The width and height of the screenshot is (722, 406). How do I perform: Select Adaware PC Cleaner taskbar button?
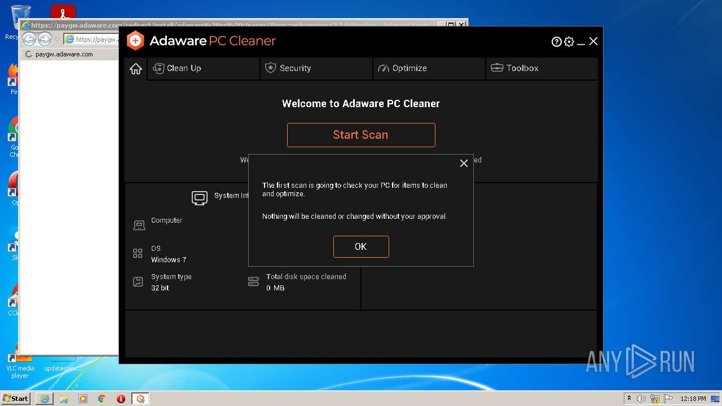[140, 399]
